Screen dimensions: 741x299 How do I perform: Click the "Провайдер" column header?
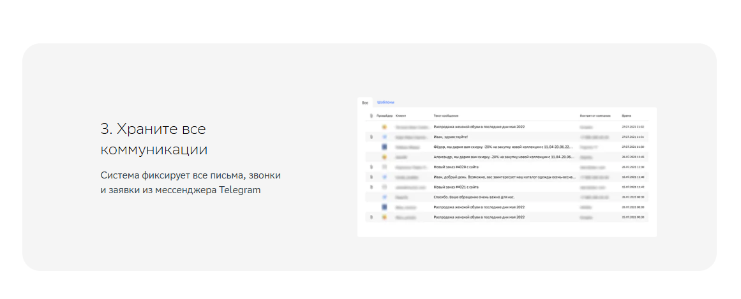coord(385,116)
